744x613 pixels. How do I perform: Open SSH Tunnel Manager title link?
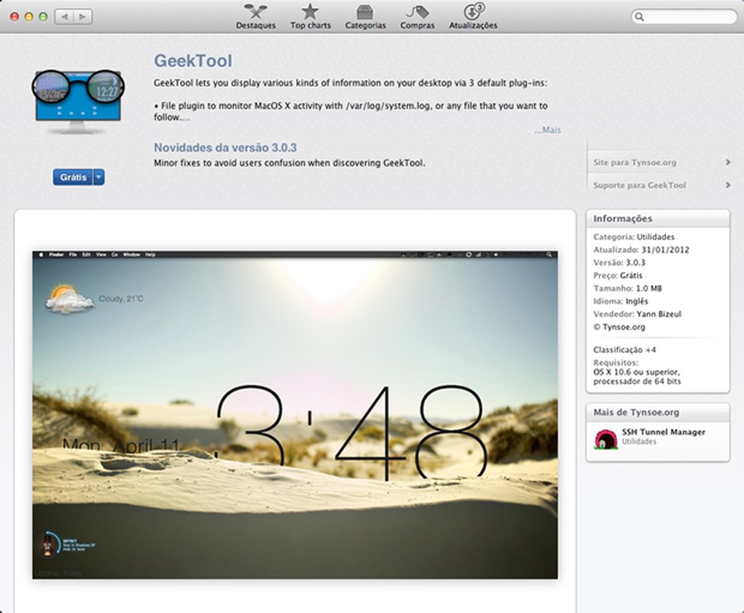[x=663, y=432]
